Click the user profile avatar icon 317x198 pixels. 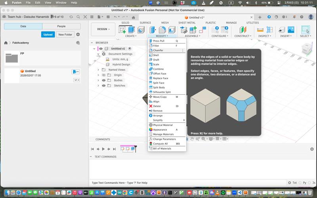[x=311, y=17]
